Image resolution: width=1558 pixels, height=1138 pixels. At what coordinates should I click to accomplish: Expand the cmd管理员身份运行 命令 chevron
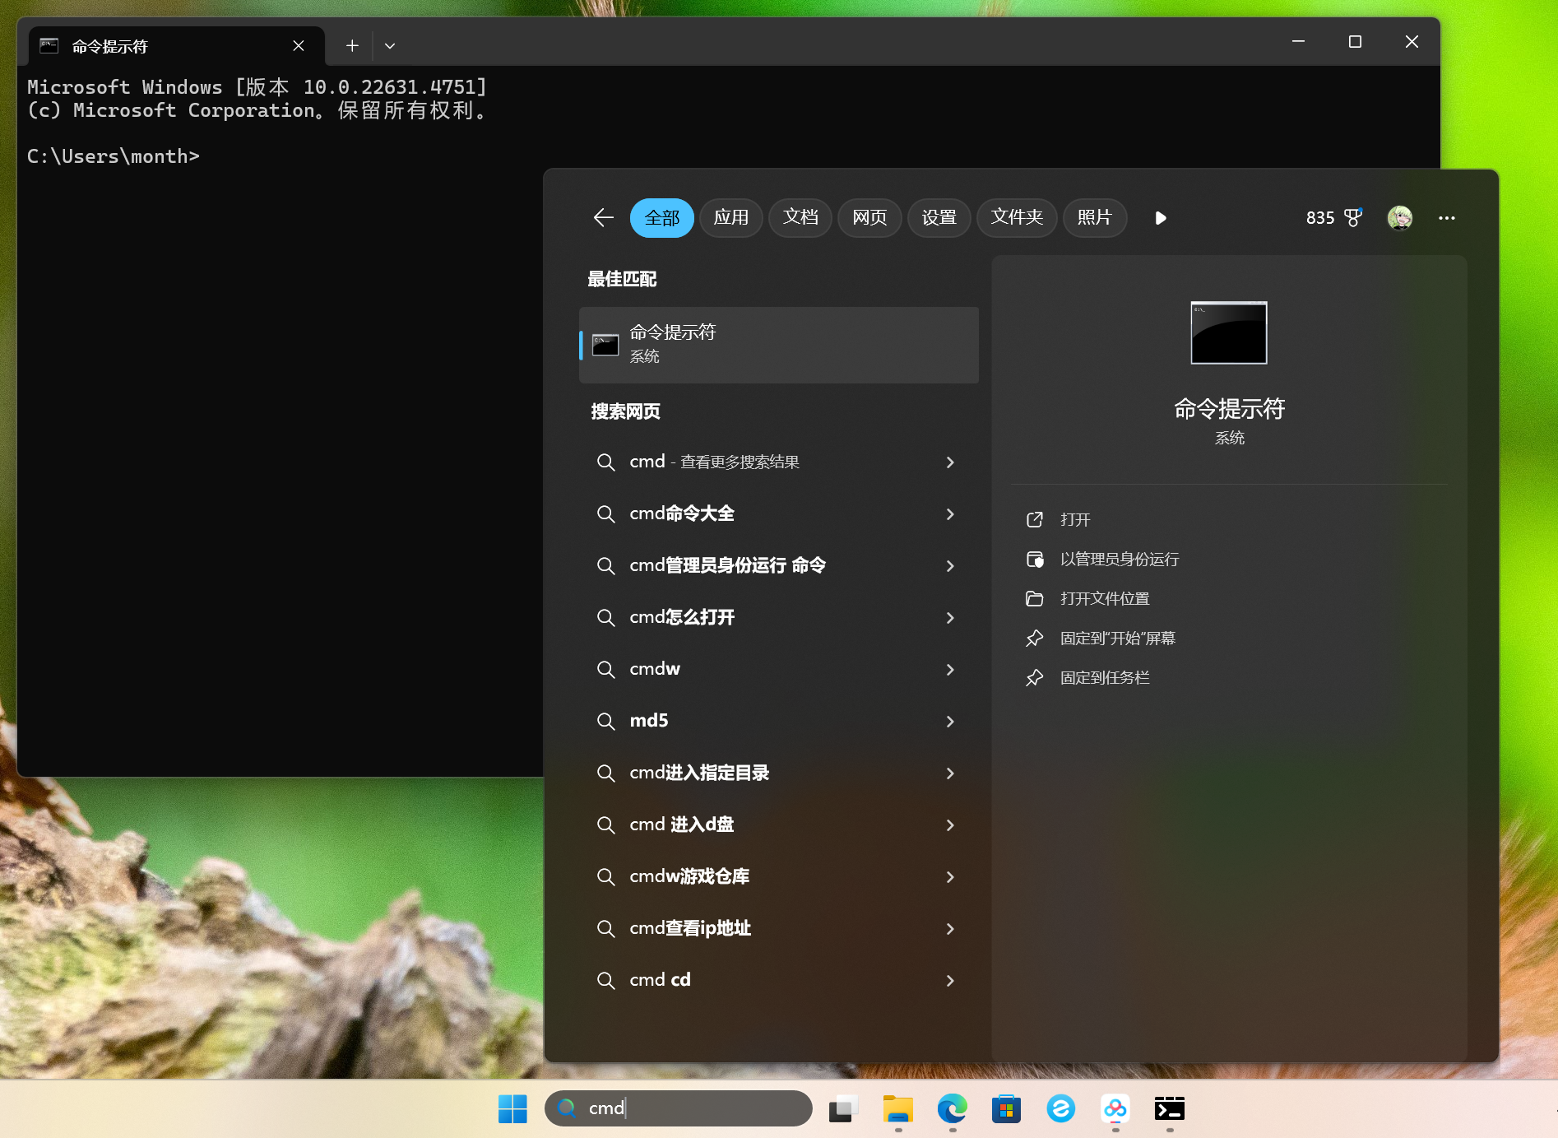coord(950,566)
